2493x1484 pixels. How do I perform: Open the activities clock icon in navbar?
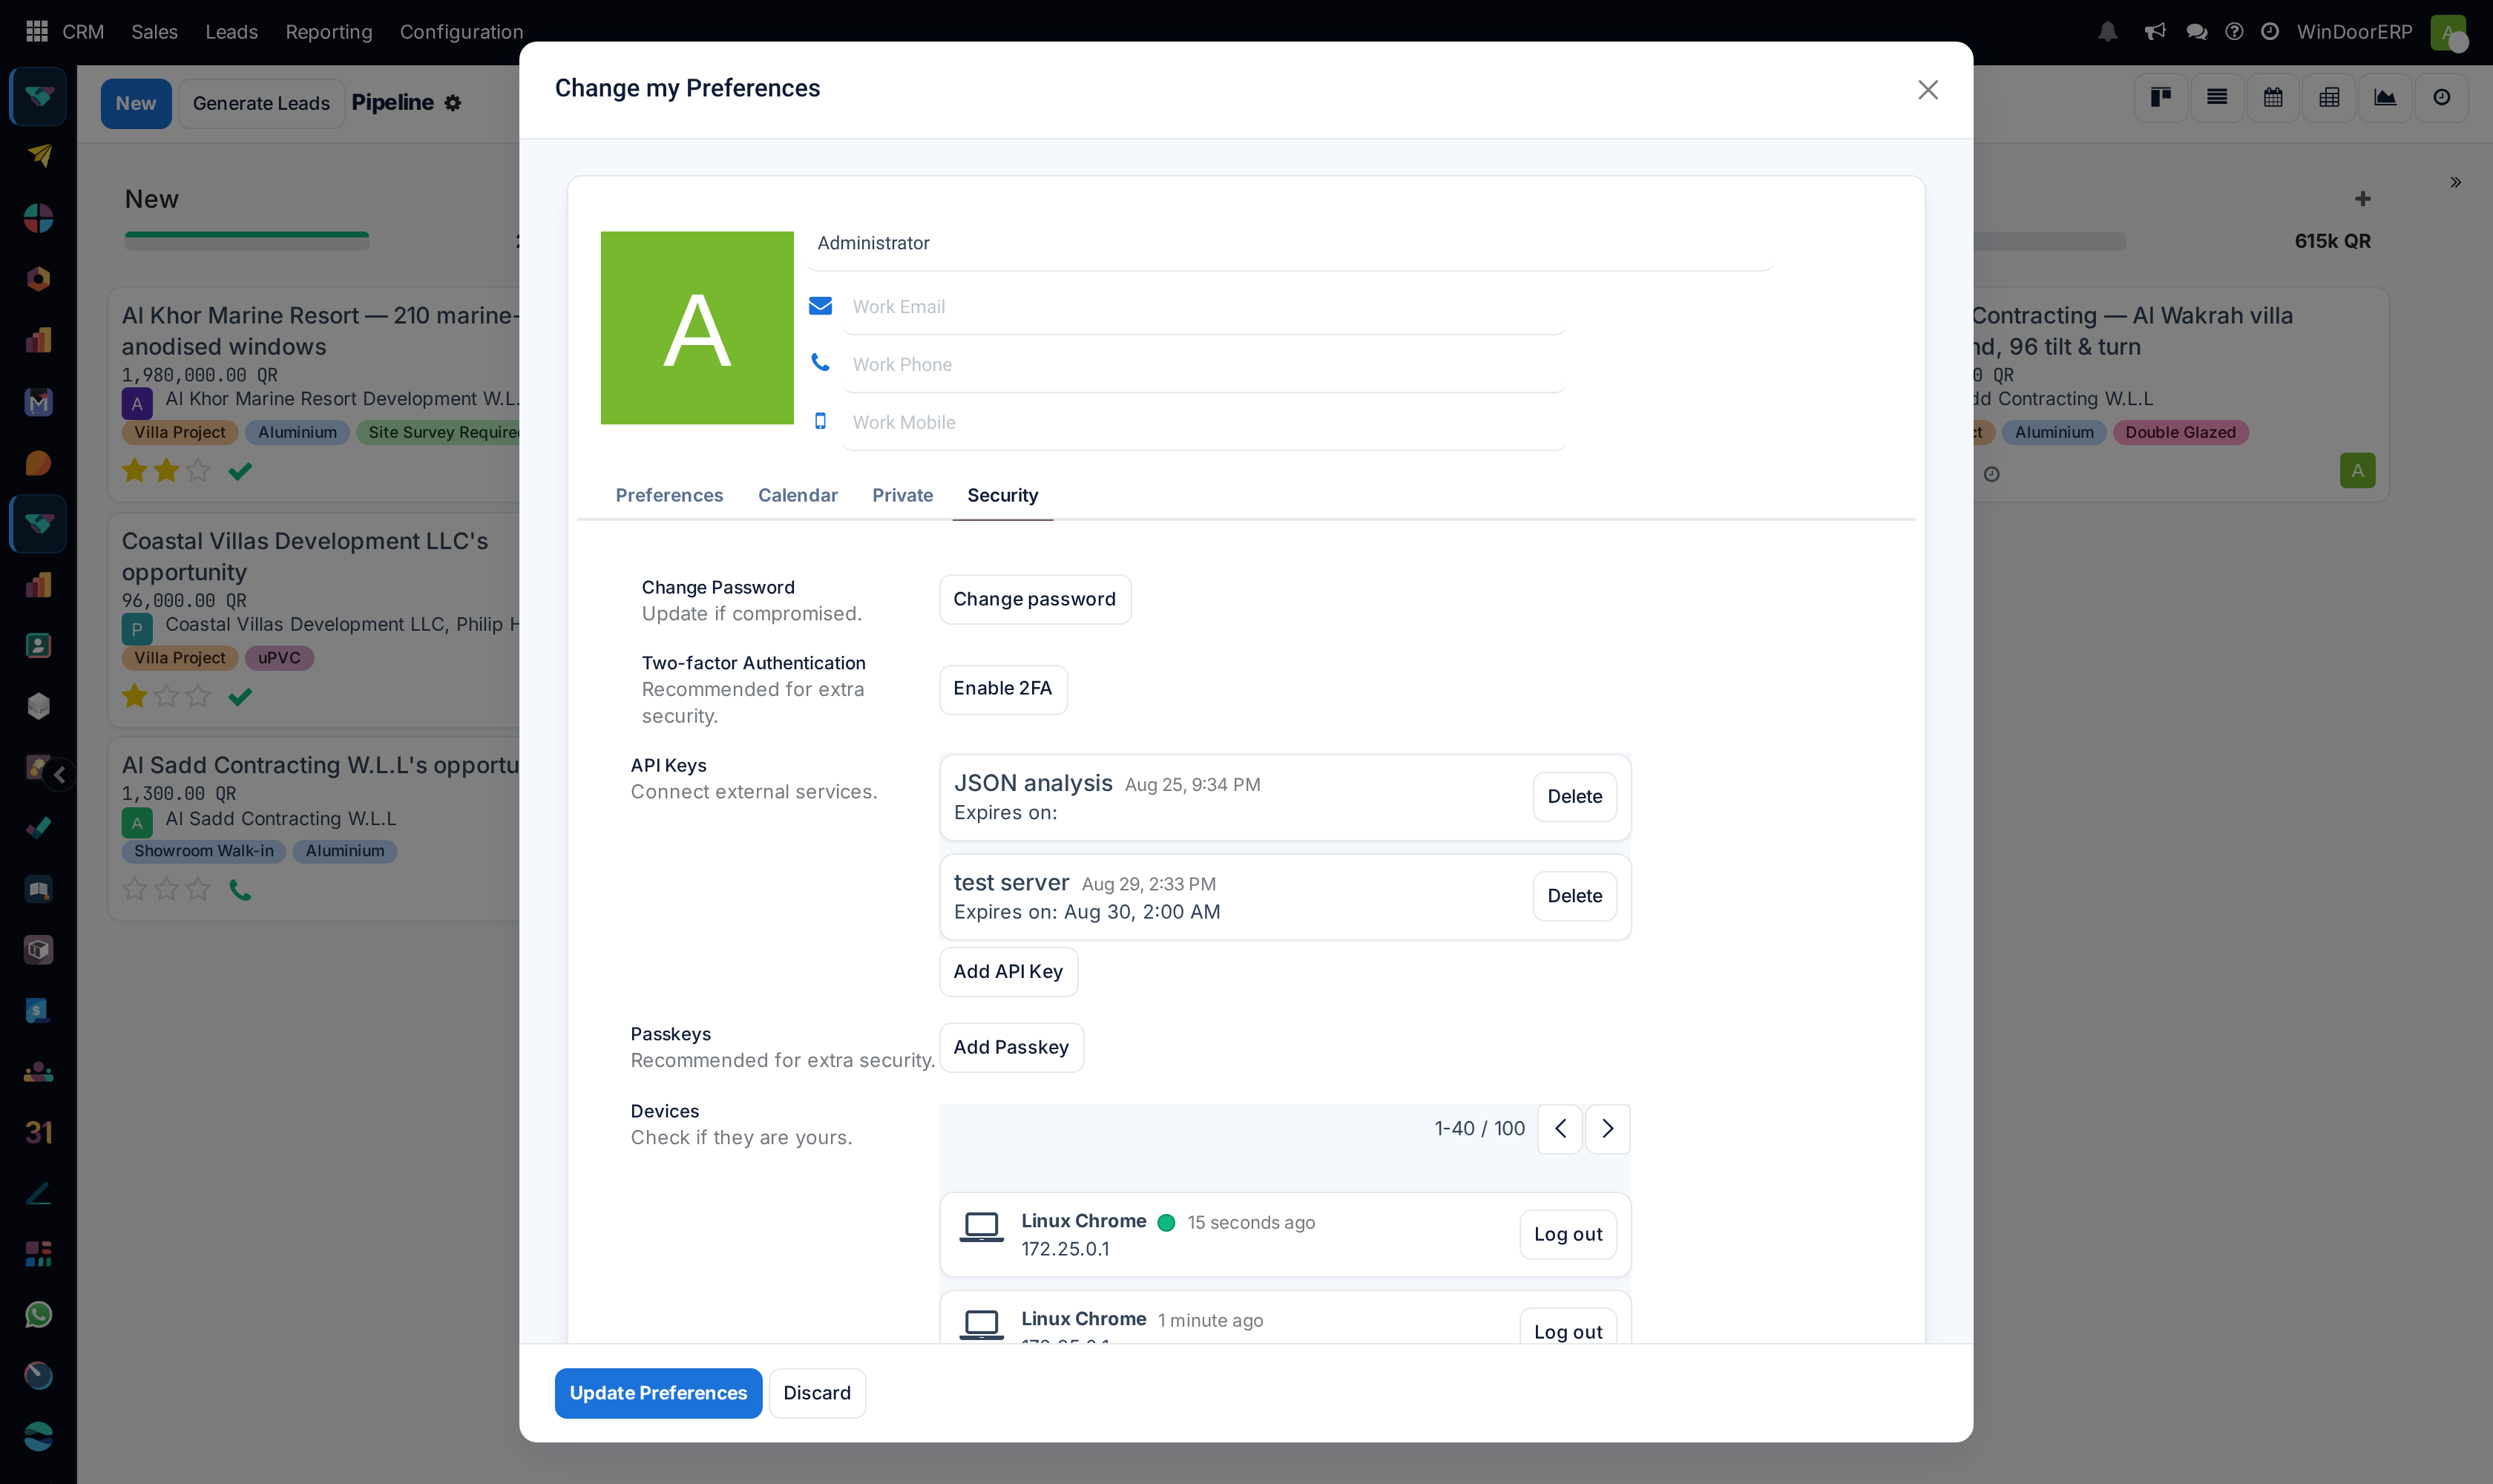pyautogui.click(x=2270, y=31)
